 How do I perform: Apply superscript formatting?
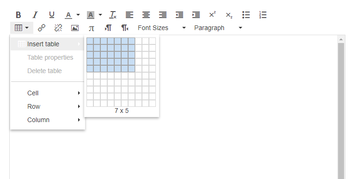point(212,15)
